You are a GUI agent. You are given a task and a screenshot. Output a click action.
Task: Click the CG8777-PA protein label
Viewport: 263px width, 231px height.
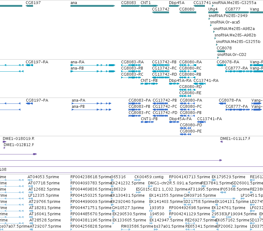click(237, 107)
